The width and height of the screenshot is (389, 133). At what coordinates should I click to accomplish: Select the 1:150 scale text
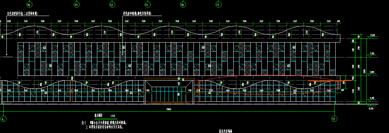coord(113,116)
